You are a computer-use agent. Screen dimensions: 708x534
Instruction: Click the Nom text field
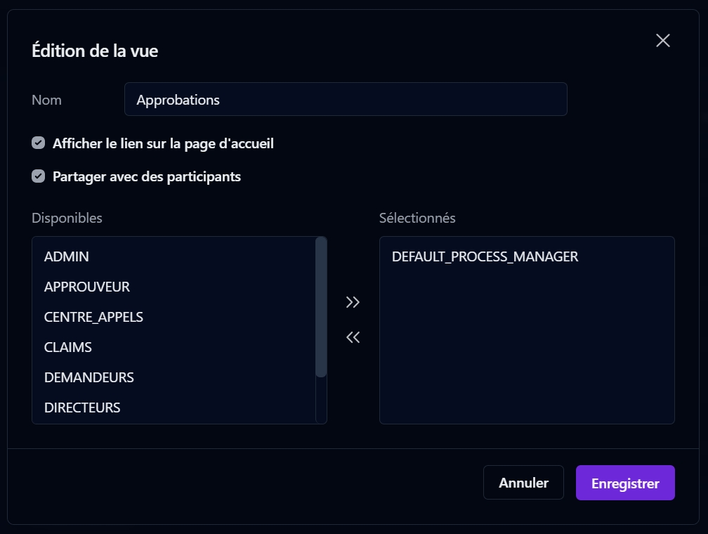(346, 100)
